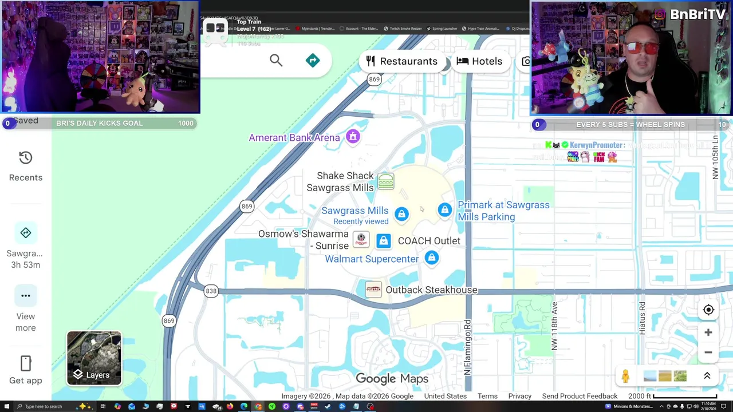
Task: Select Outback Steakhouse marker icon
Action: pyautogui.click(x=373, y=290)
